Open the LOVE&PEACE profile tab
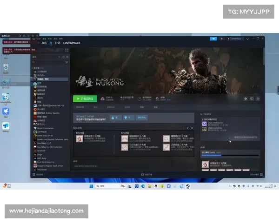Screen dimensions: 279x223 pos(72,43)
